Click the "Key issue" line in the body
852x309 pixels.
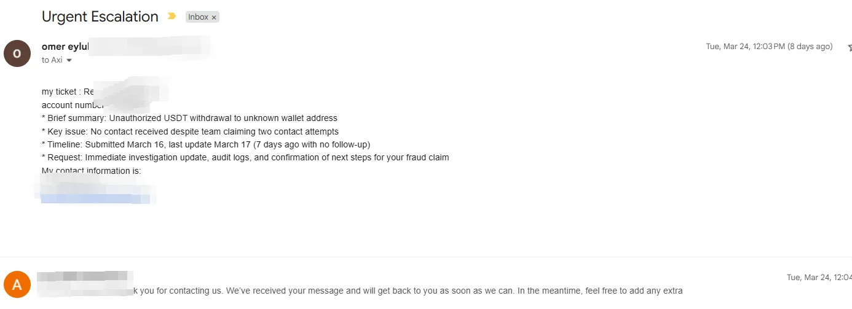pos(190,131)
